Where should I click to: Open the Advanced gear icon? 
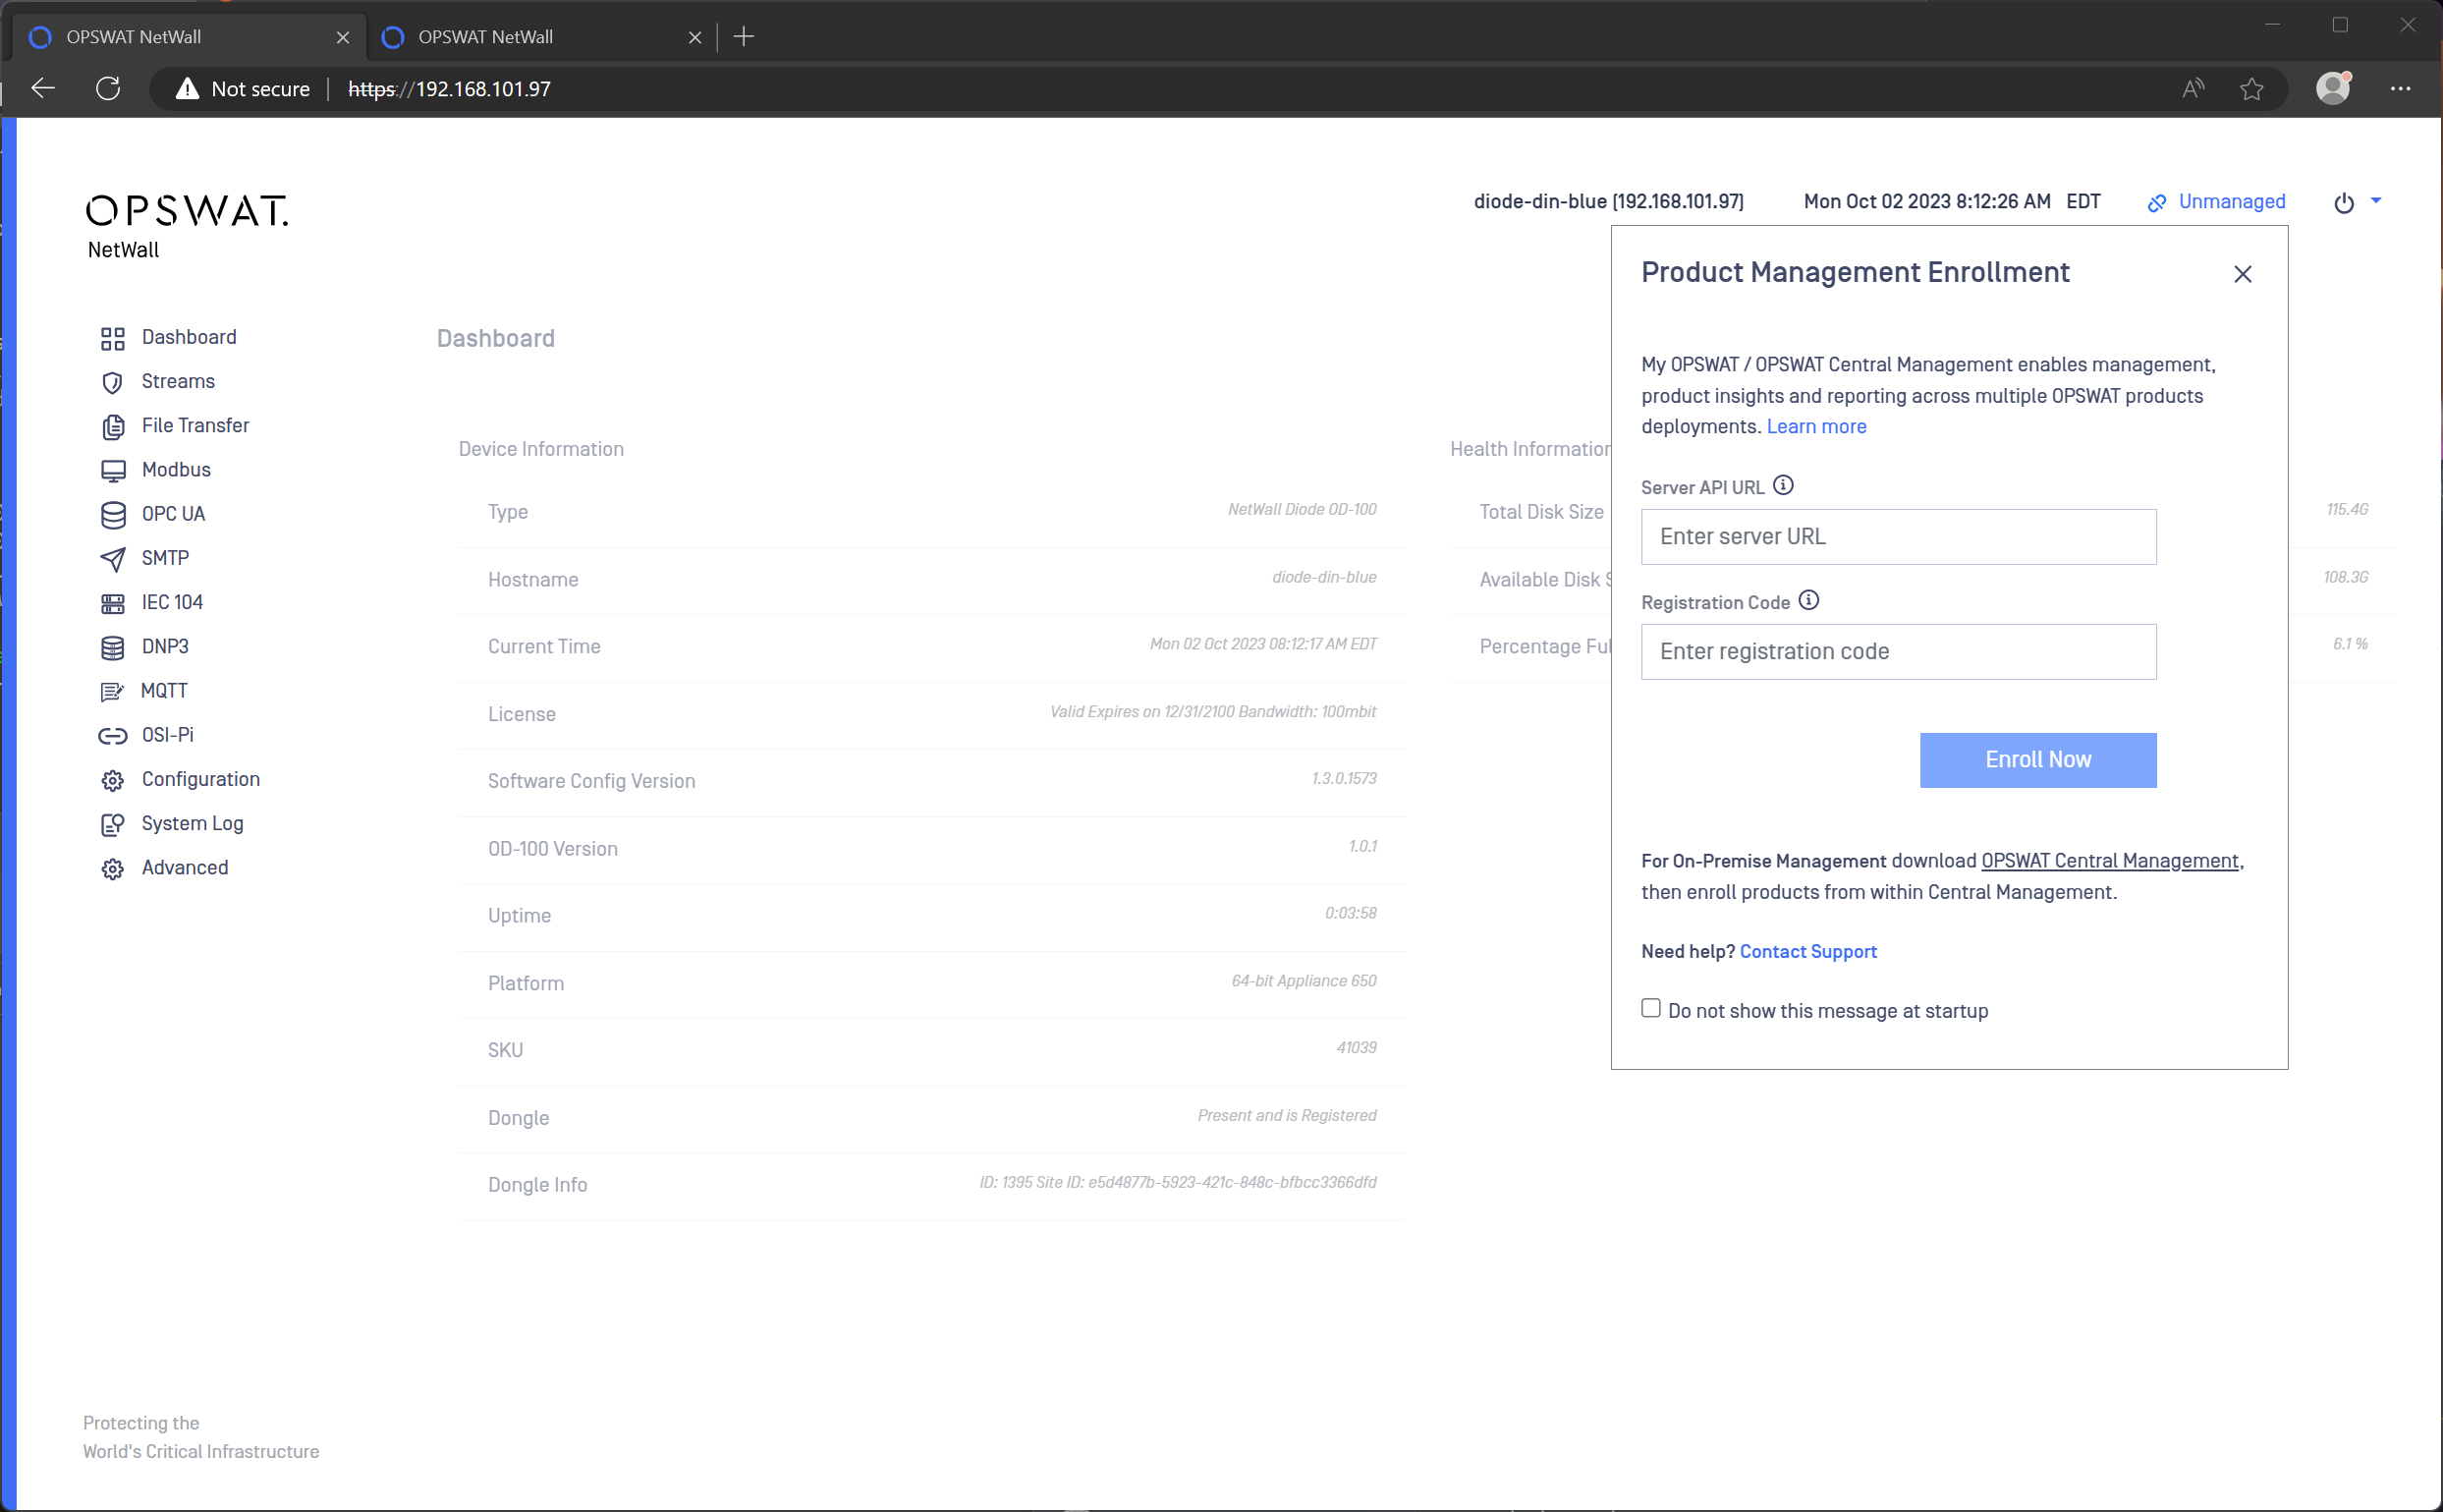(113, 868)
